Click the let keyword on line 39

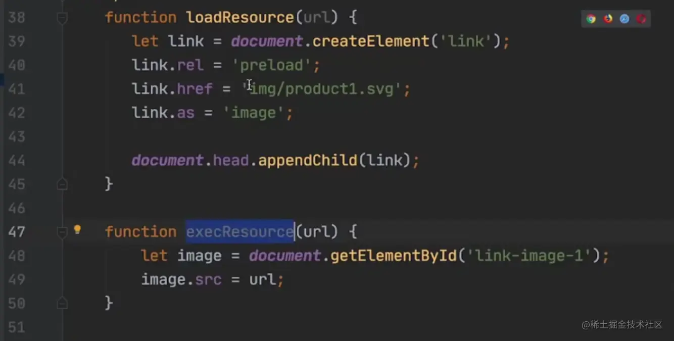tap(145, 41)
